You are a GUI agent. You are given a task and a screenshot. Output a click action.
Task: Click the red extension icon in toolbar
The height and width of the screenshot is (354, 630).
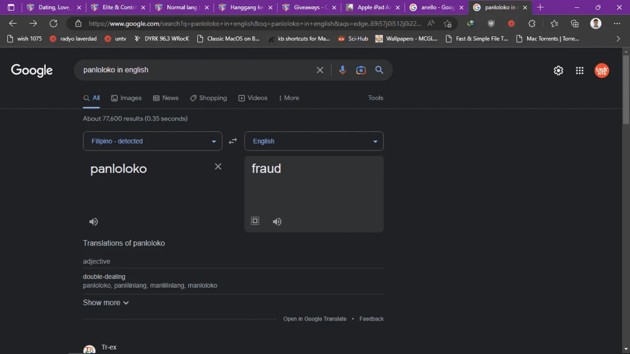coord(511,24)
